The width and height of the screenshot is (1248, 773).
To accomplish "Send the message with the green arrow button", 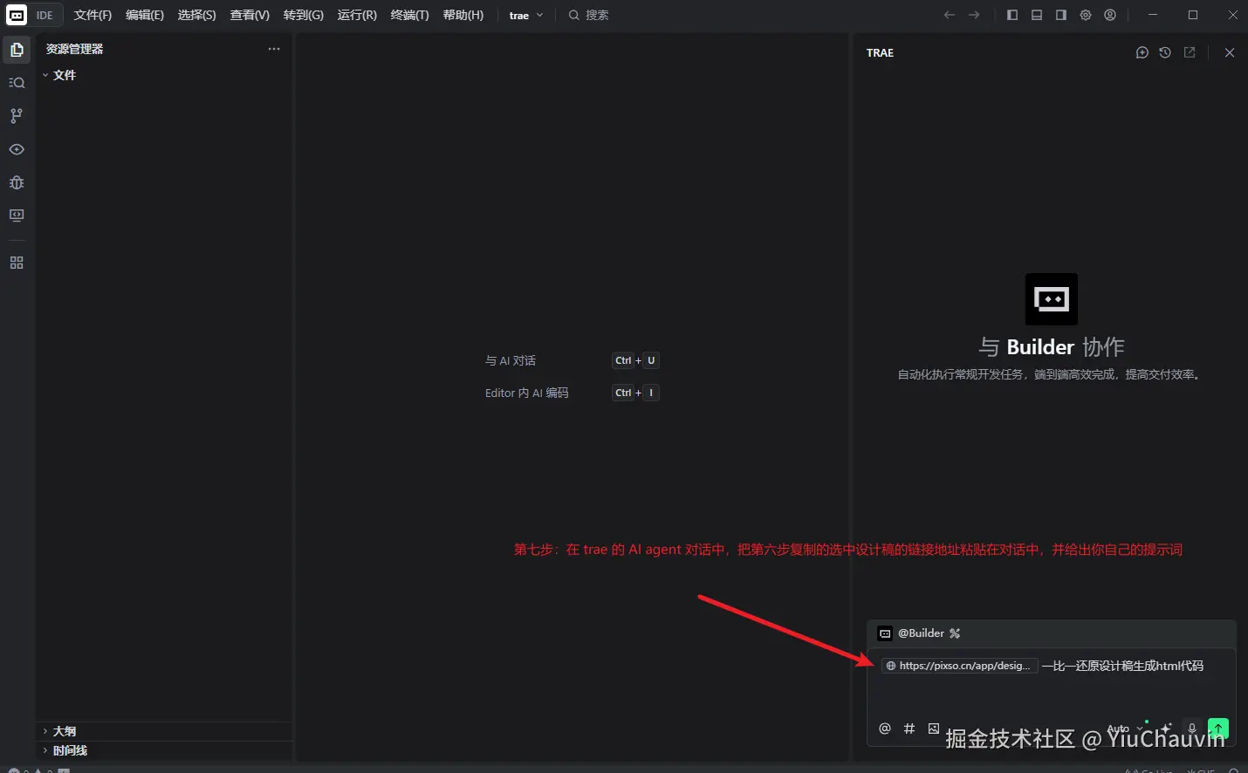I will (x=1218, y=729).
